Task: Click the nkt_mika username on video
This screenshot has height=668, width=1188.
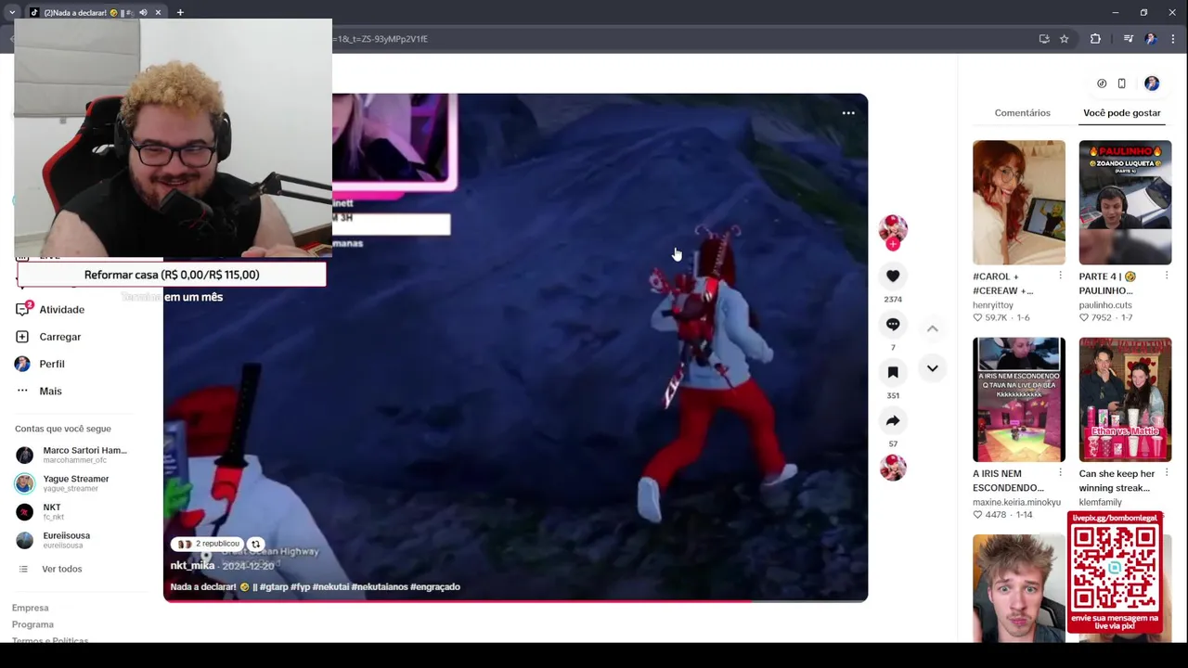Action: click(192, 566)
